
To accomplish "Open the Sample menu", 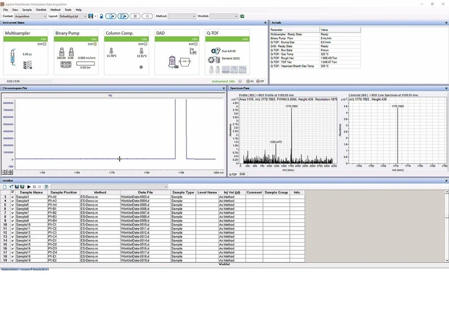I will [x=27, y=9].
